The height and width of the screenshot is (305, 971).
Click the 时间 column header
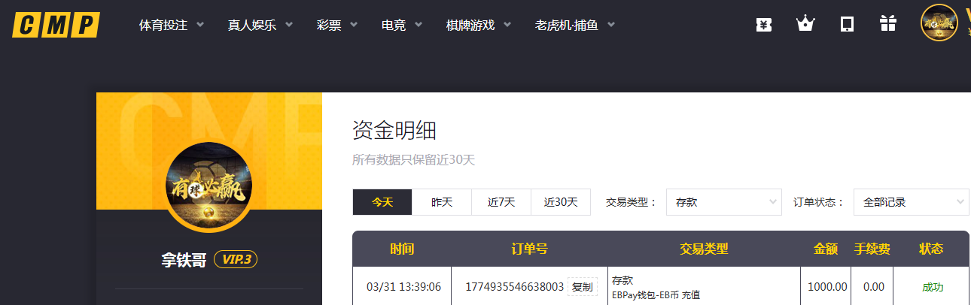coord(402,249)
